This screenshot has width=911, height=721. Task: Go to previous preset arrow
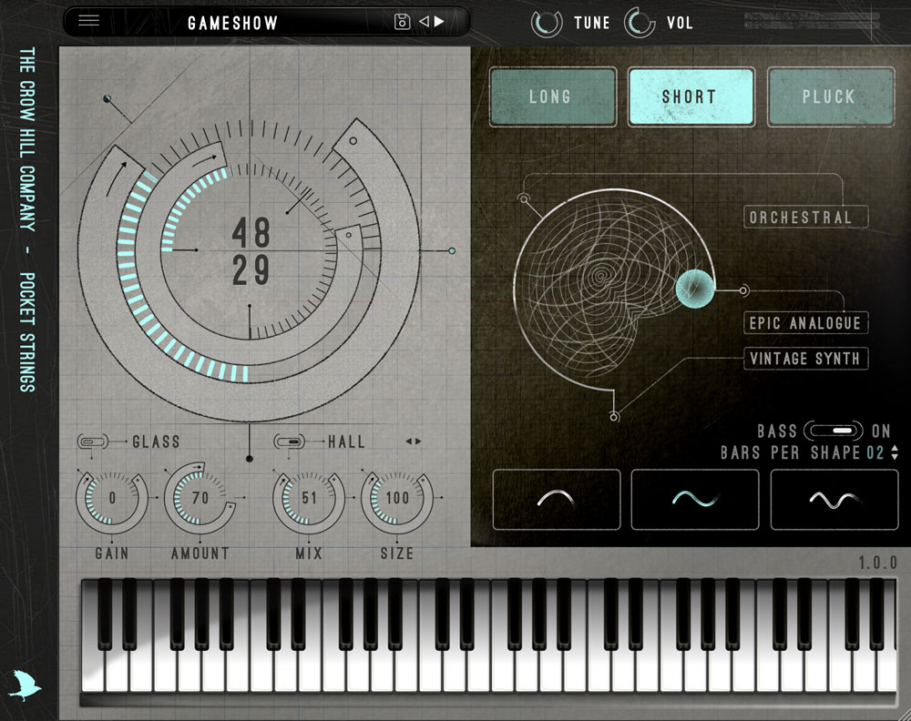pos(425,22)
